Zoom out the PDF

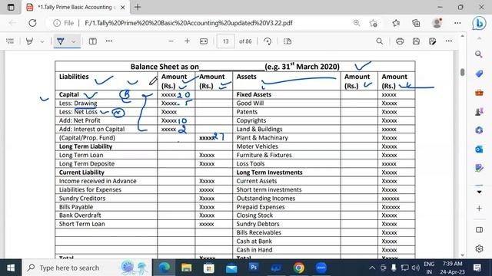pos(171,41)
